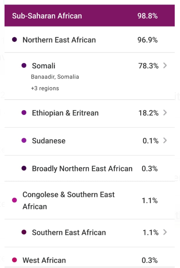Click the Broadly Northern East African dot
The image size is (180, 268).
(x=24, y=168)
